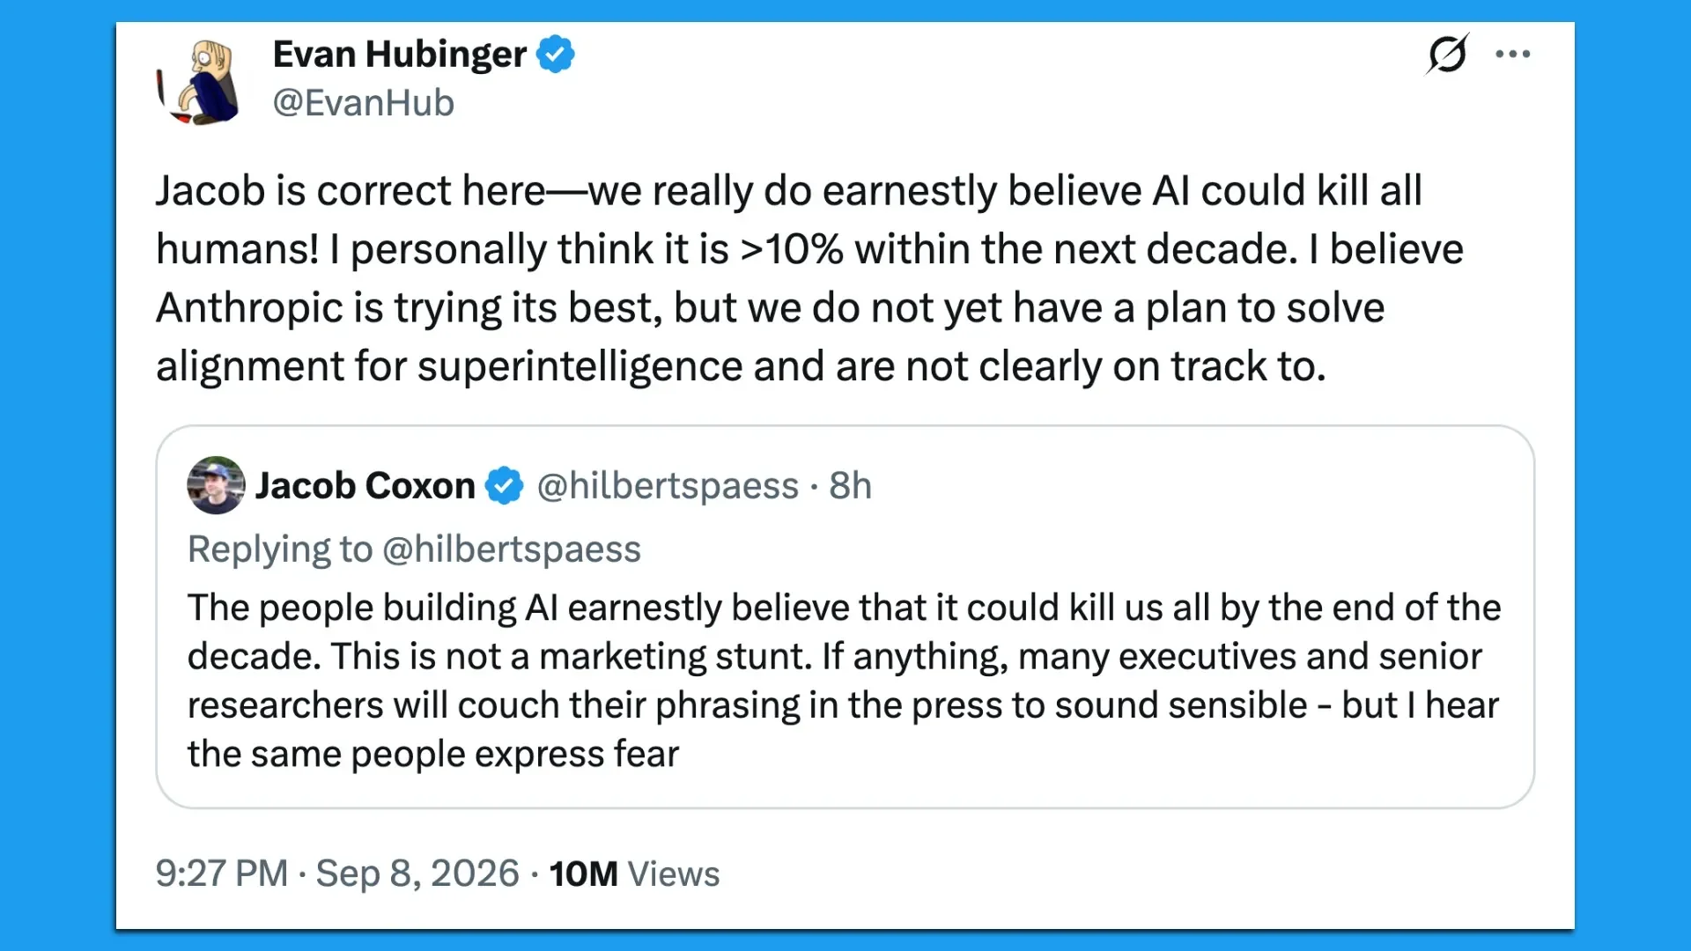The width and height of the screenshot is (1691, 951).
Task: Click the @hilbertspaess handle in quoted header
Action: point(668,486)
